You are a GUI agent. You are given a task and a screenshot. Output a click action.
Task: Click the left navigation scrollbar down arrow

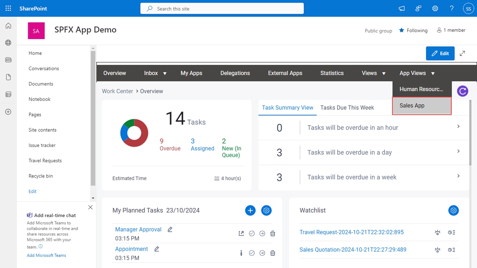tap(93, 198)
